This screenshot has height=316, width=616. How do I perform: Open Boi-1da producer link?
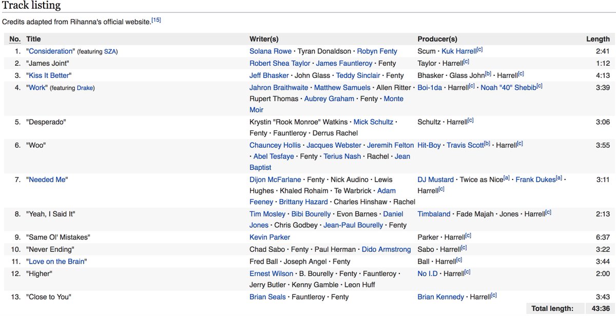(430, 87)
